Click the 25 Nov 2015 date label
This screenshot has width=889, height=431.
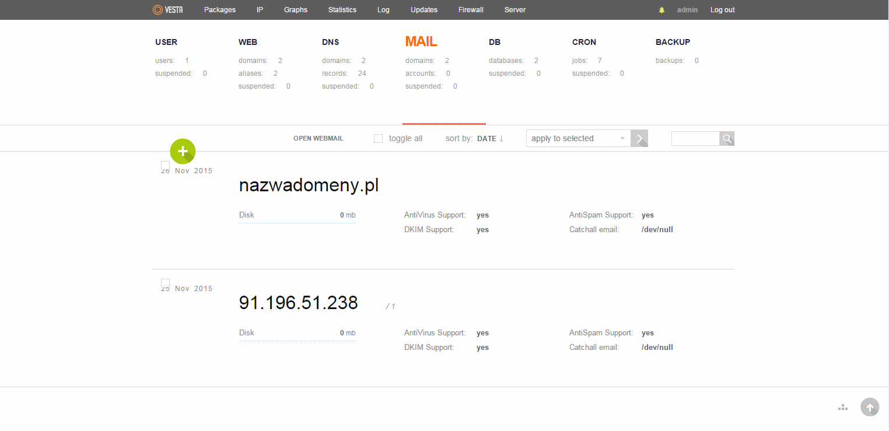point(187,289)
